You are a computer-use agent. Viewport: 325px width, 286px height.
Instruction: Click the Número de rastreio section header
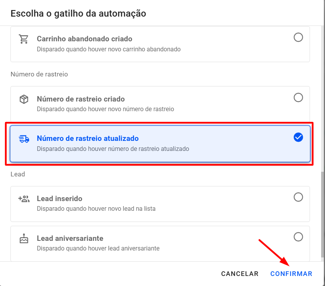(39, 74)
